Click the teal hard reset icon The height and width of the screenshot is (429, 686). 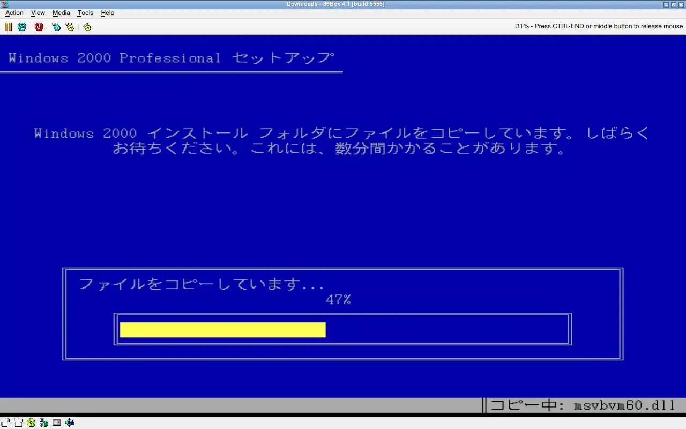(22, 26)
